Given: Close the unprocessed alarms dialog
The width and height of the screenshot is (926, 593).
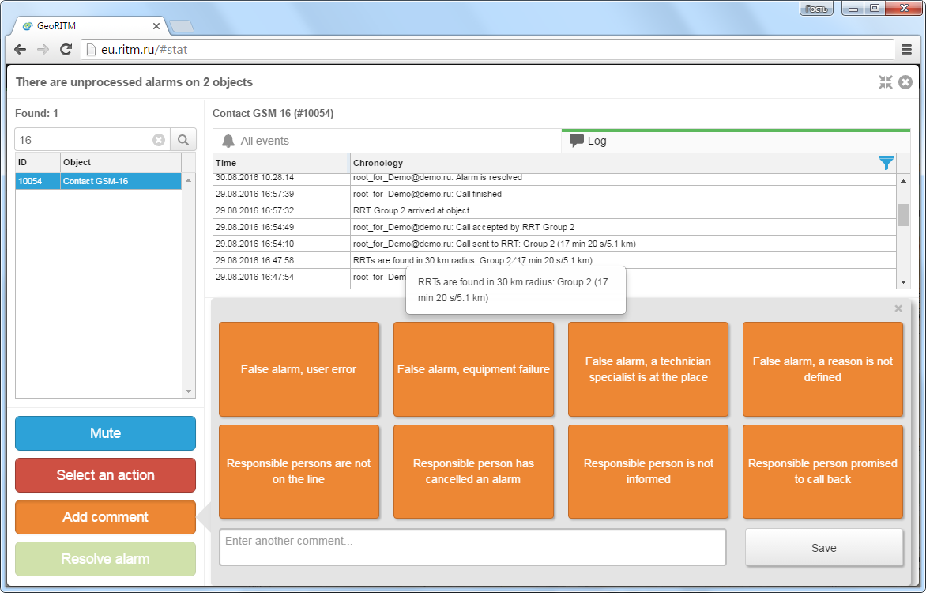Looking at the screenshot, I should point(905,82).
